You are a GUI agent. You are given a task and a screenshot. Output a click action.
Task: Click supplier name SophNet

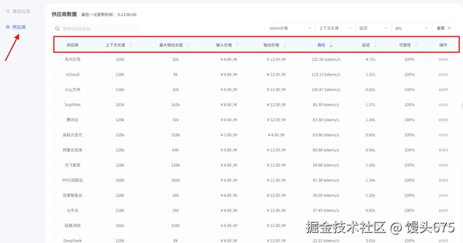click(x=72, y=105)
